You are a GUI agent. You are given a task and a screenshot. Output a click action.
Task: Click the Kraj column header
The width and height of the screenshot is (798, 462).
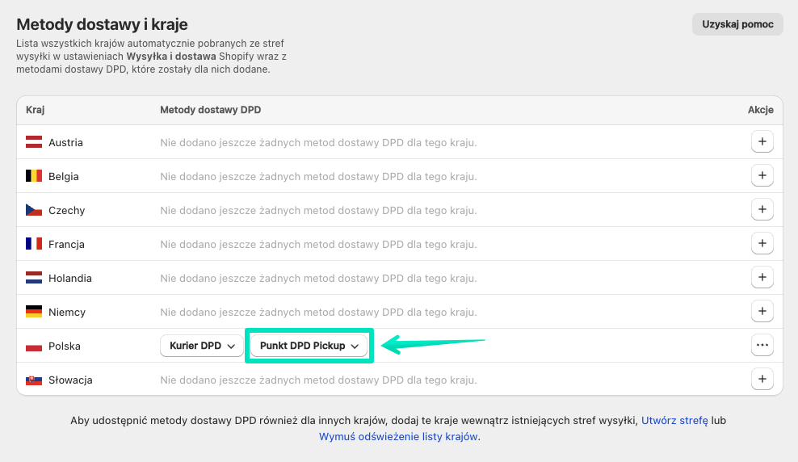pos(35,110)
